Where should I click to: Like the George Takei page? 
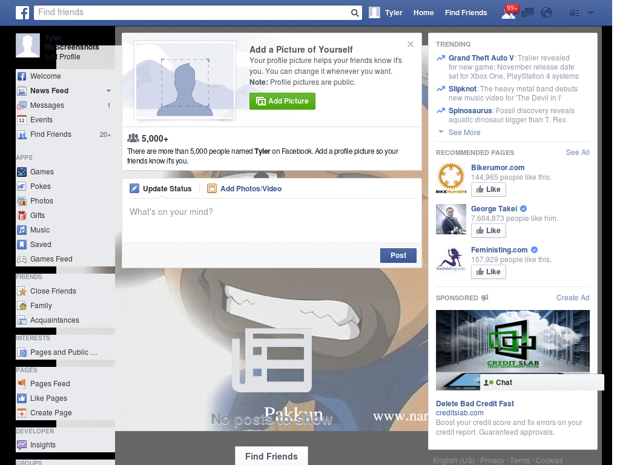coord(489,231)
